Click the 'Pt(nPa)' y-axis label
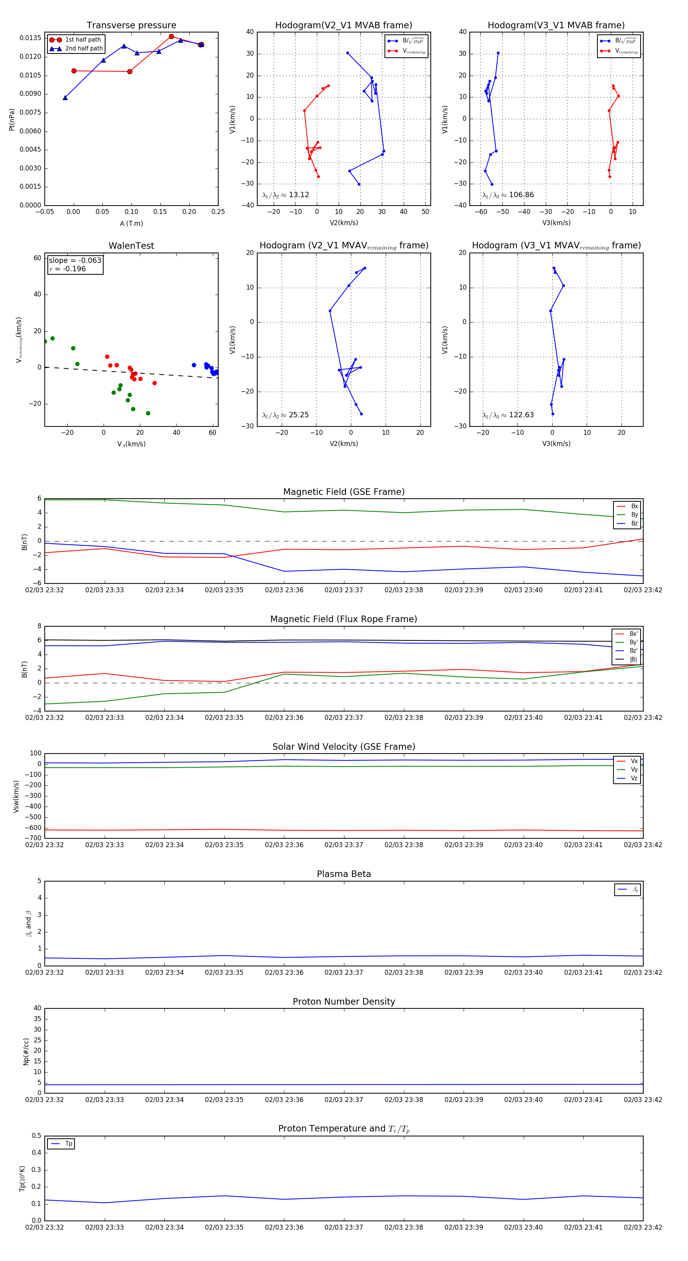Screen dimensions: 688x1261 (x=12, y=119)
